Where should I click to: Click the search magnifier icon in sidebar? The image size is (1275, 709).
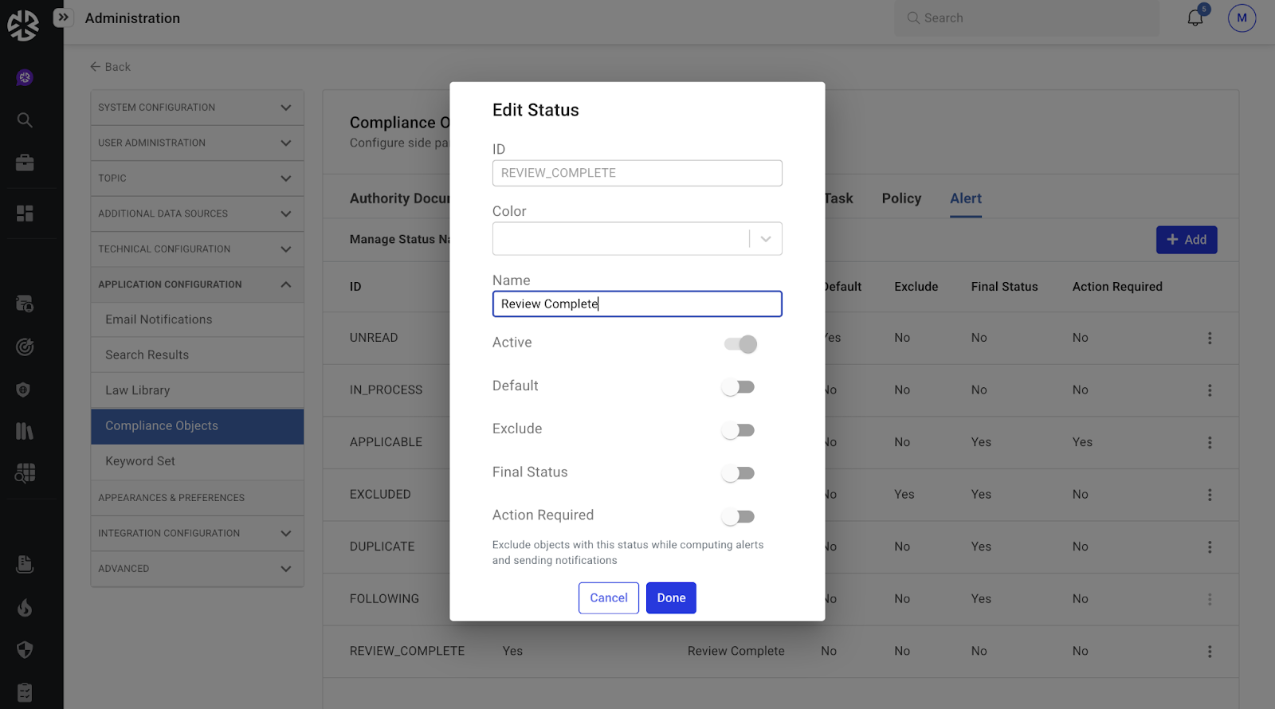pyautogui.click(x=25, y=120)
